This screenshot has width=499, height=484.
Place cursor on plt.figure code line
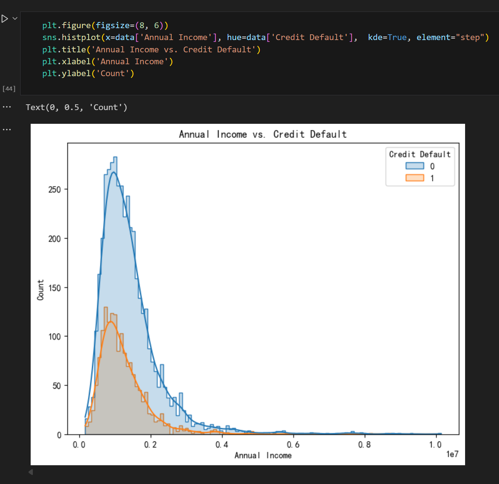(105, 25)
